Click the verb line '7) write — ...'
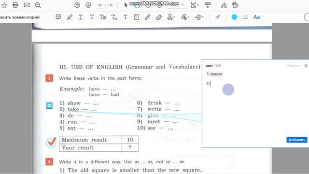 point(158,109)
